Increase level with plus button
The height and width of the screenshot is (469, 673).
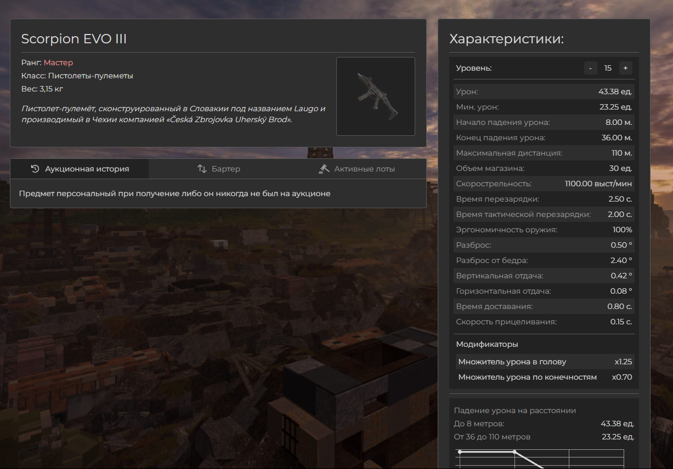pyautogui.click(x=625, y=68)
